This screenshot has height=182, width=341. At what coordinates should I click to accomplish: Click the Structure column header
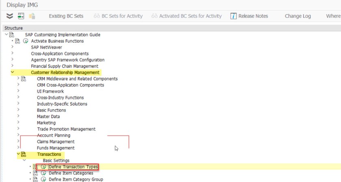172,28
